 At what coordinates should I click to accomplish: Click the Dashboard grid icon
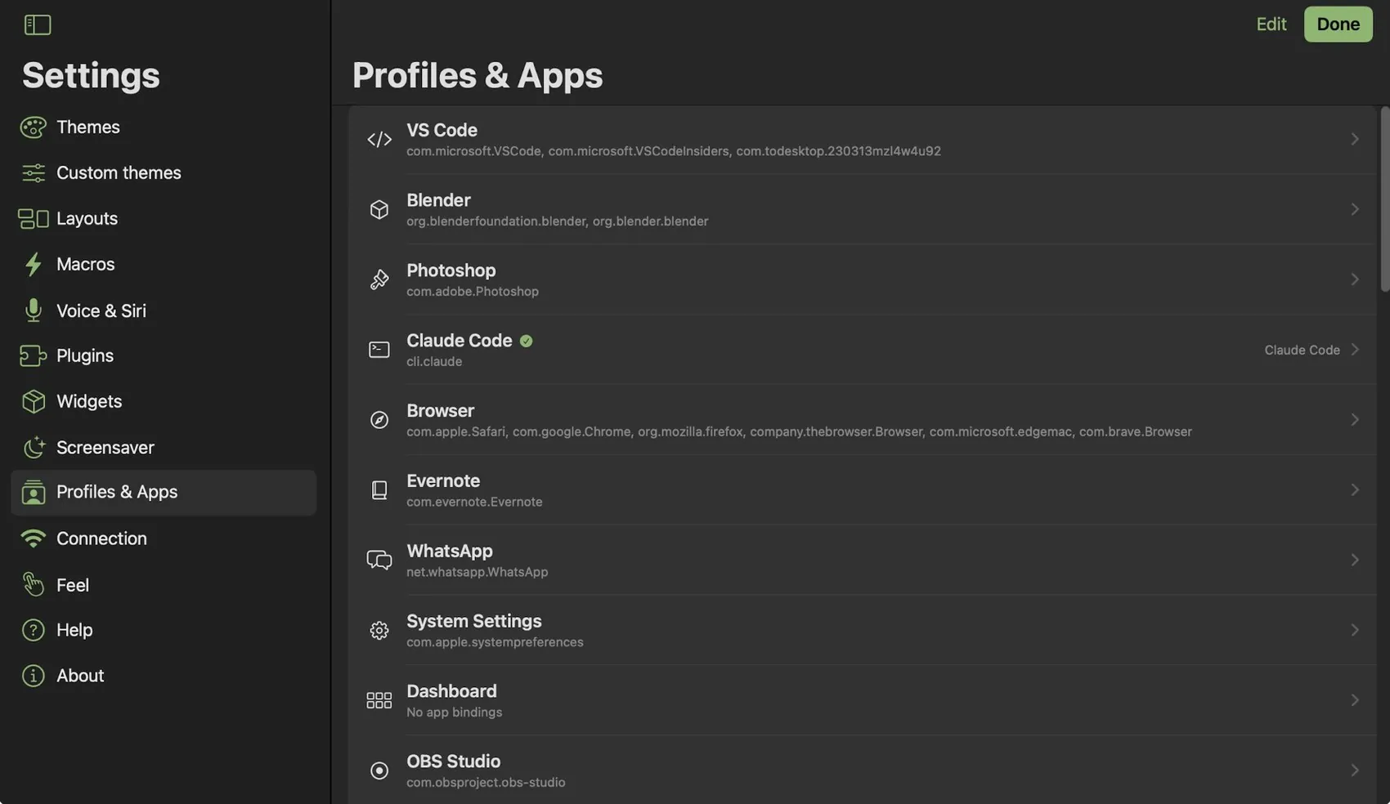[379, 700]
